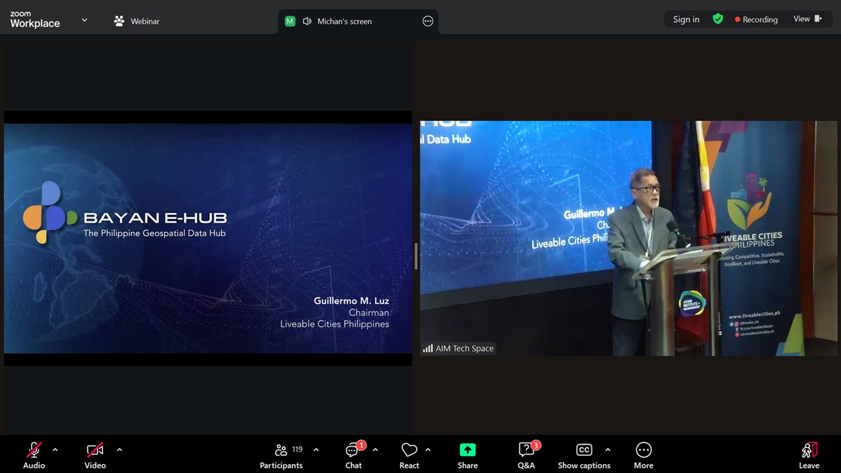The image size is (841, 473).
Task: Leave the webinar
Action: point(809,455)
